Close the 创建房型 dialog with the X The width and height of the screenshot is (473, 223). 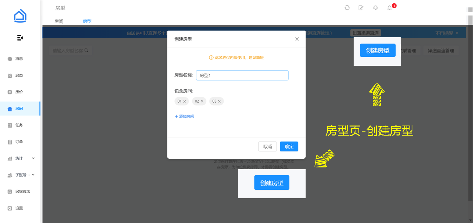(x=297, y=39)
